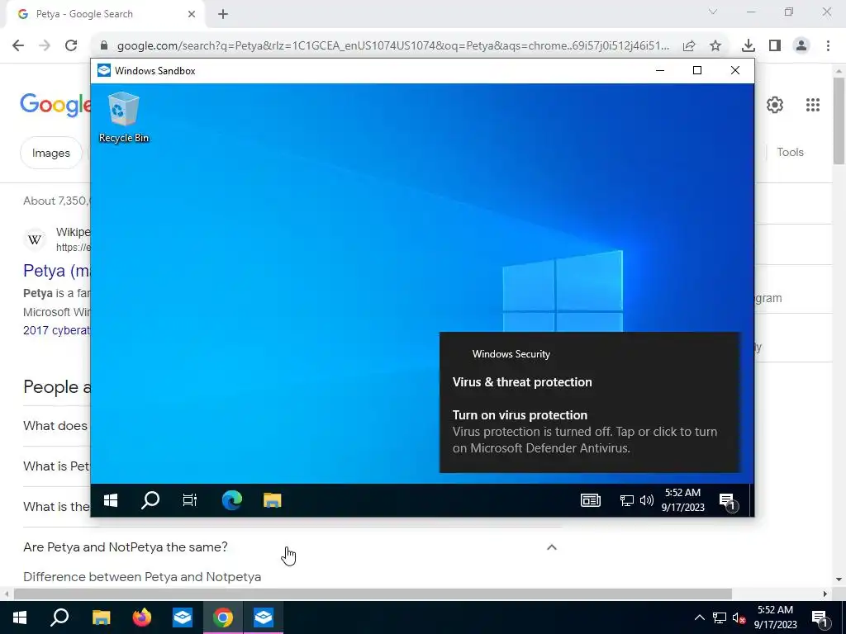846x634 pixels.
Task: Bookmark this page with the star
Action: click(x=715, y=46)
